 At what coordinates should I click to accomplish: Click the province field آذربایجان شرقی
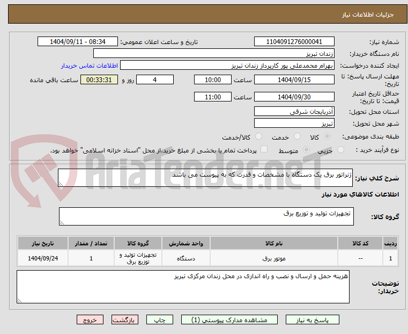tap(294, 111)
